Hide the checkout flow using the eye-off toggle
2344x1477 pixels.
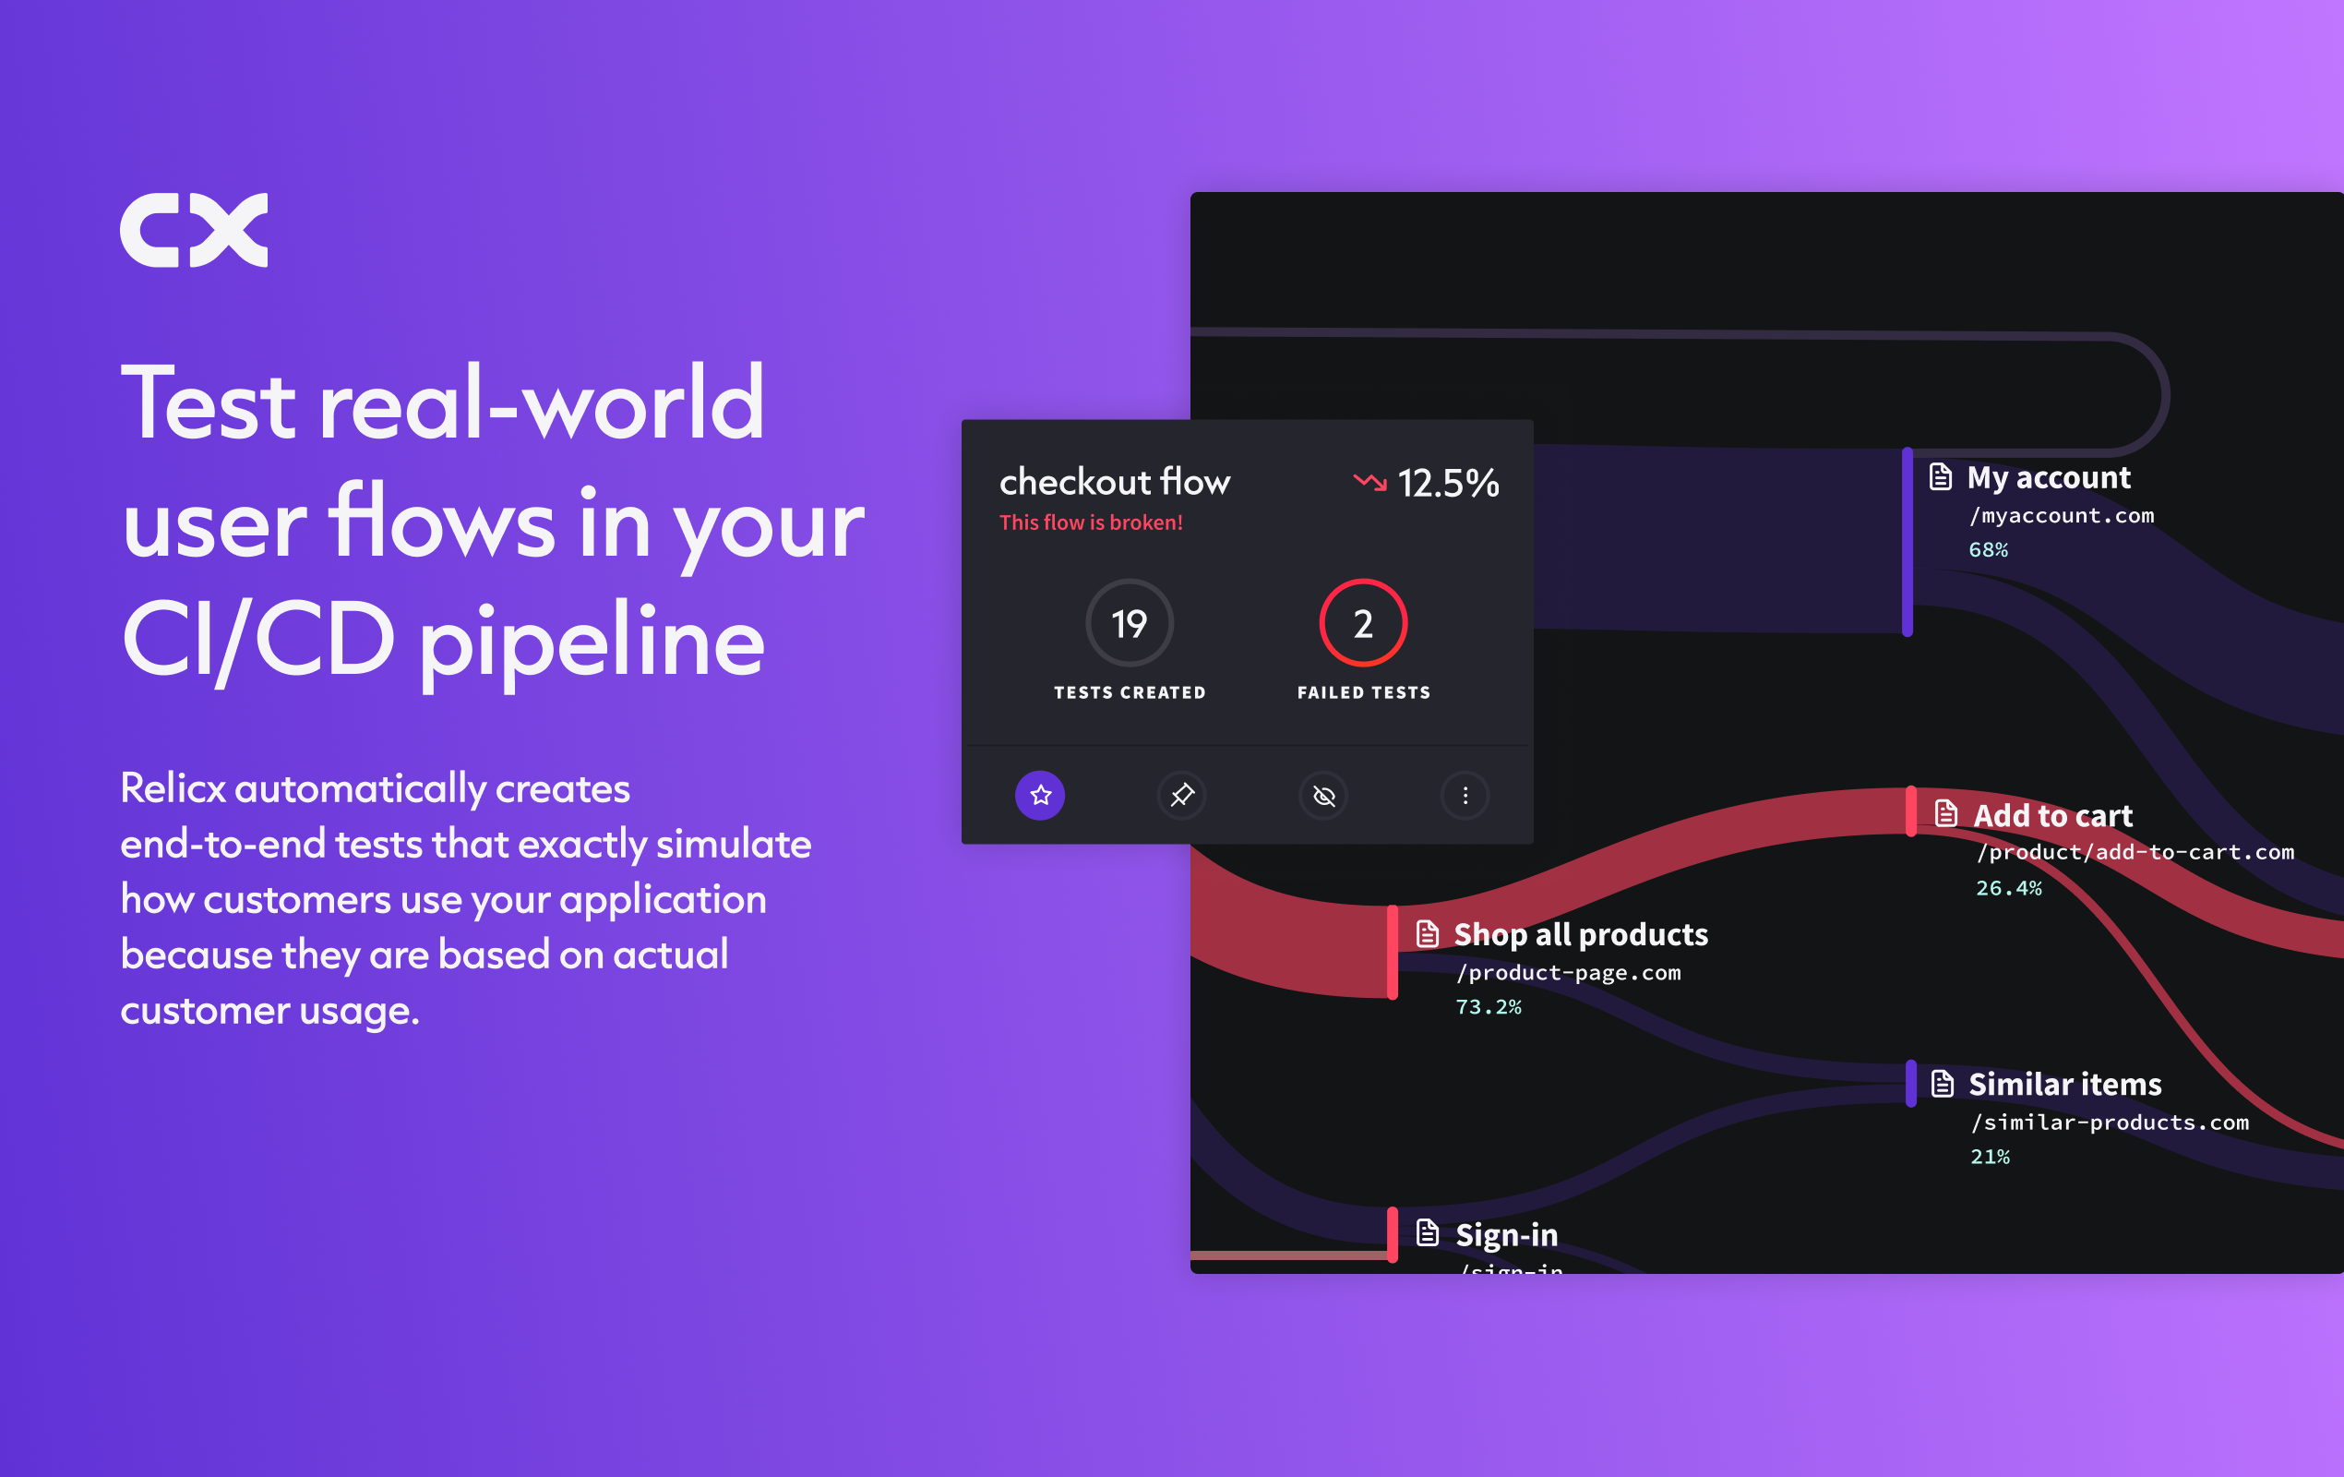point(1324,796)
